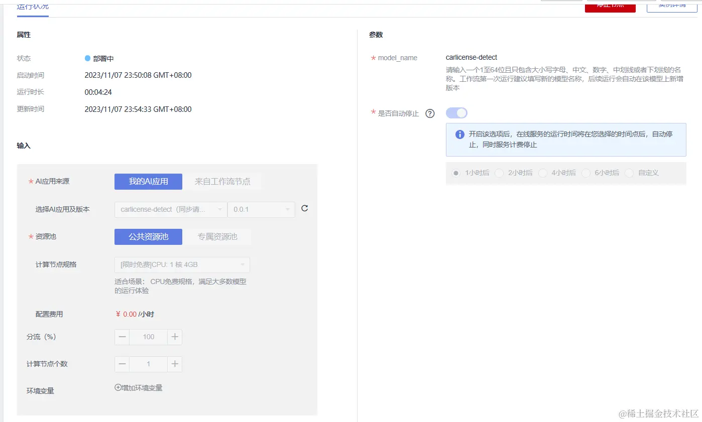Increase 计算节点个数 with plus button
This screenshot has height=422, width=702.
pyautogui.click(x=175, y=364)
